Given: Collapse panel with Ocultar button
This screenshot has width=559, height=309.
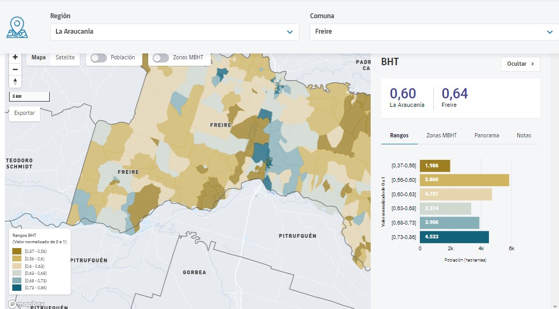Looking at the screenshot, I should click(x=520, y=64).
